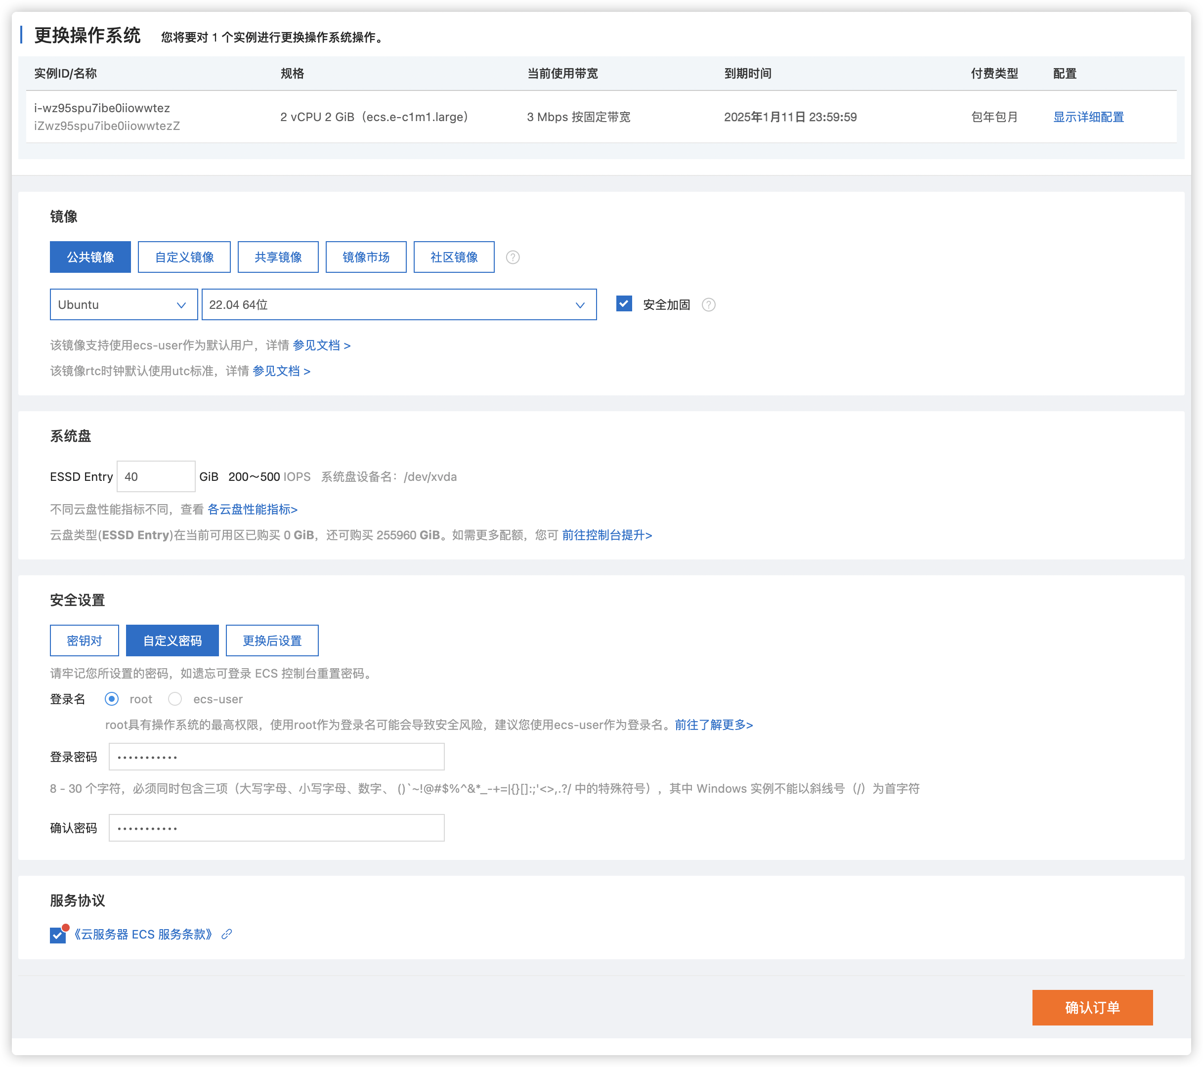The width and height of the screenshot is (1203, 1067).
Task: Select root as login name
Action: click(x=112, y=699)
